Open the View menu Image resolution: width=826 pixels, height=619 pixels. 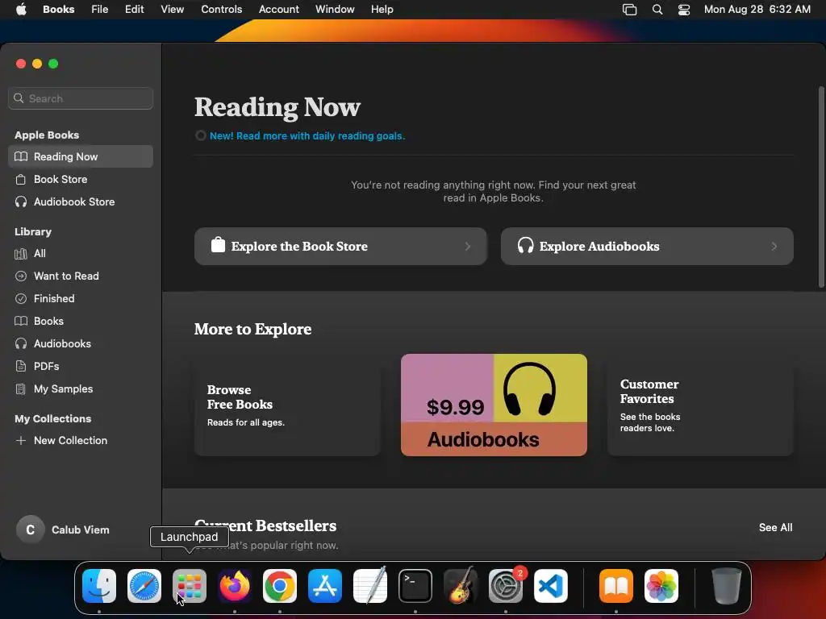tap(173, 10)
